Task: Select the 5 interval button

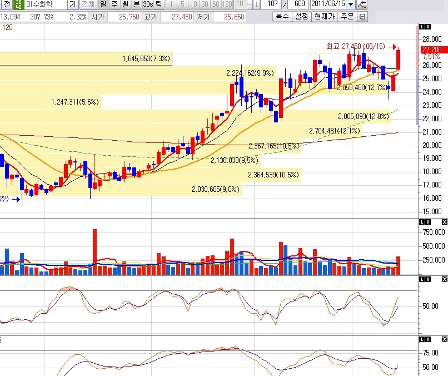Action: 182,4
